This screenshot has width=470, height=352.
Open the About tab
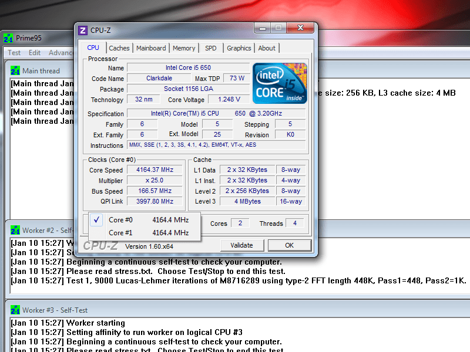[x=267, y=48]
